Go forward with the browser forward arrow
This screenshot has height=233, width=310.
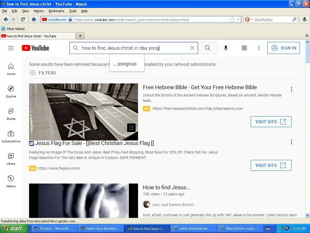[13, 19]
